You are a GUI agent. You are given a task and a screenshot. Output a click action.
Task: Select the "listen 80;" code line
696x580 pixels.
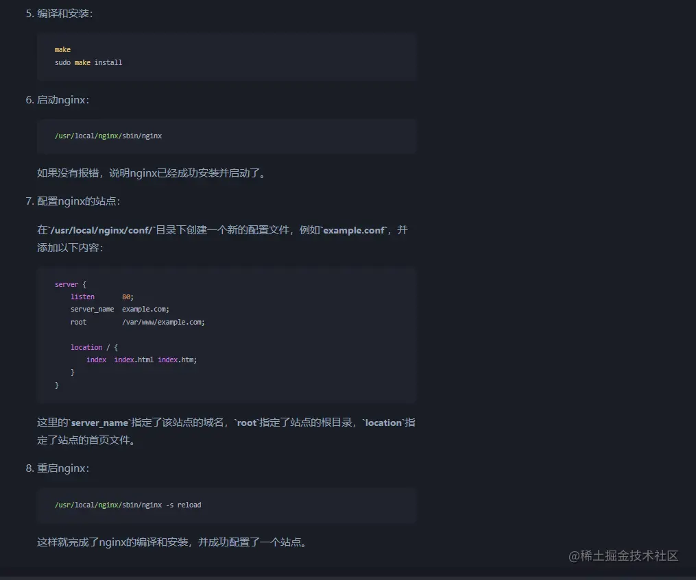[102, 297]
